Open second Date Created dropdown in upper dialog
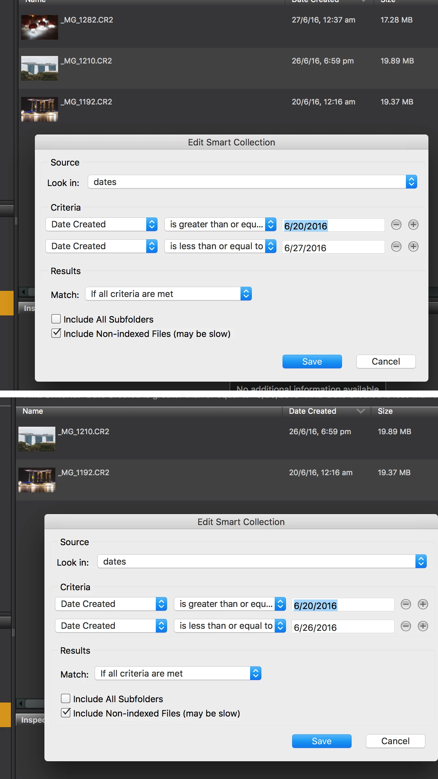Screen dimensions: 438x779 click(x=101, y=246)
